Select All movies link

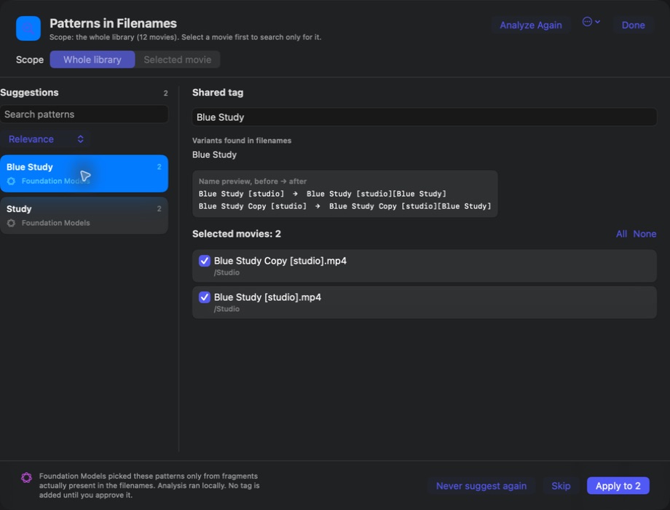point(621,234)
